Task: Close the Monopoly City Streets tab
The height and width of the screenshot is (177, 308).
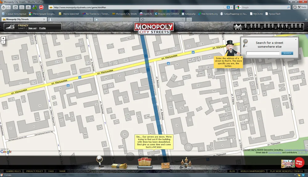Action: 44,19
